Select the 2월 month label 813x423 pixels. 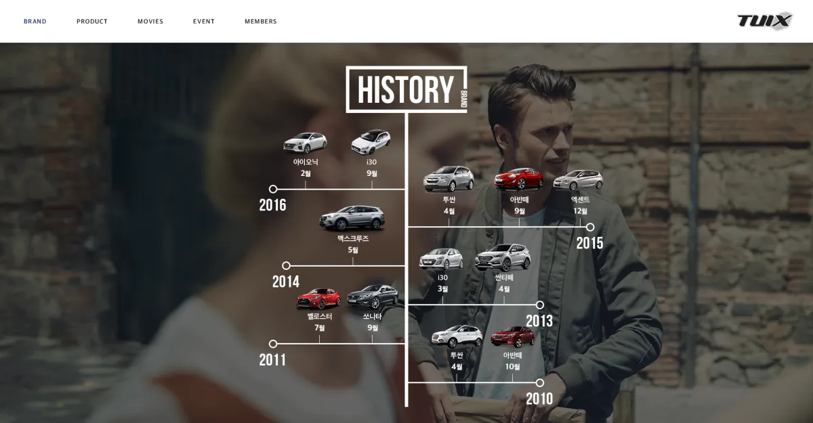[x=306, y=174]
